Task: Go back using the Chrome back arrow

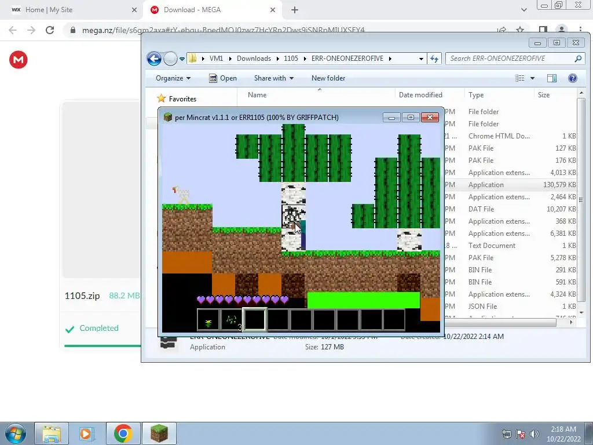Action: 13,30
